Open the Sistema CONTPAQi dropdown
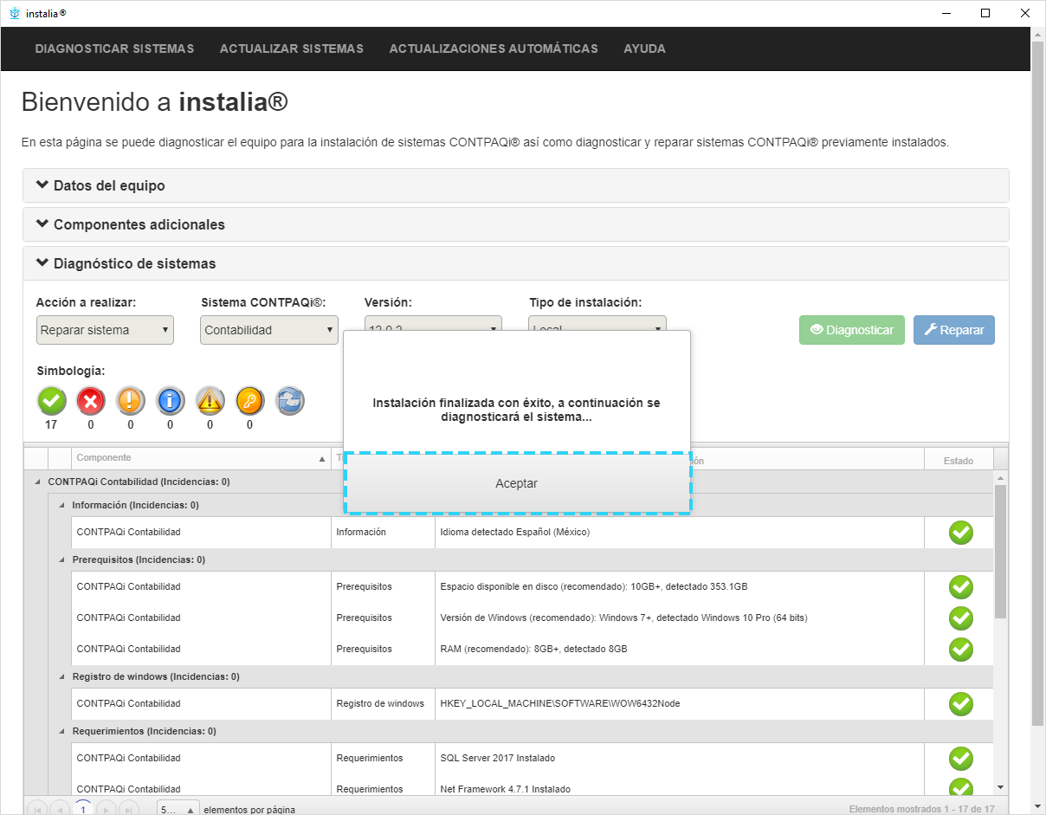The width and height of the screenshot is (1046, 815). coord(268,330)
